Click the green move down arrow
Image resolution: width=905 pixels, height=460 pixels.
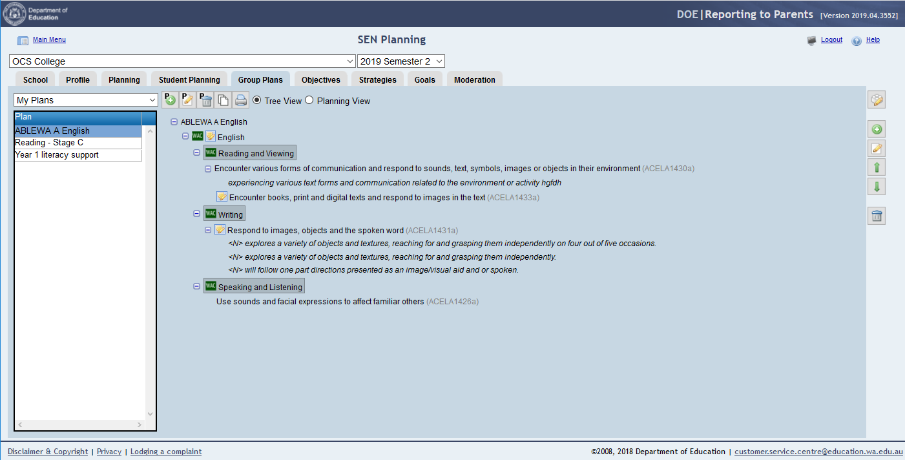tap(877, 187)
